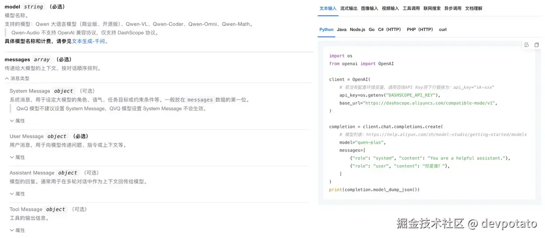The width and height of the screenshot is (545, 238).
Task: Select the Python code tab
Action: click(x=326, y=29)
